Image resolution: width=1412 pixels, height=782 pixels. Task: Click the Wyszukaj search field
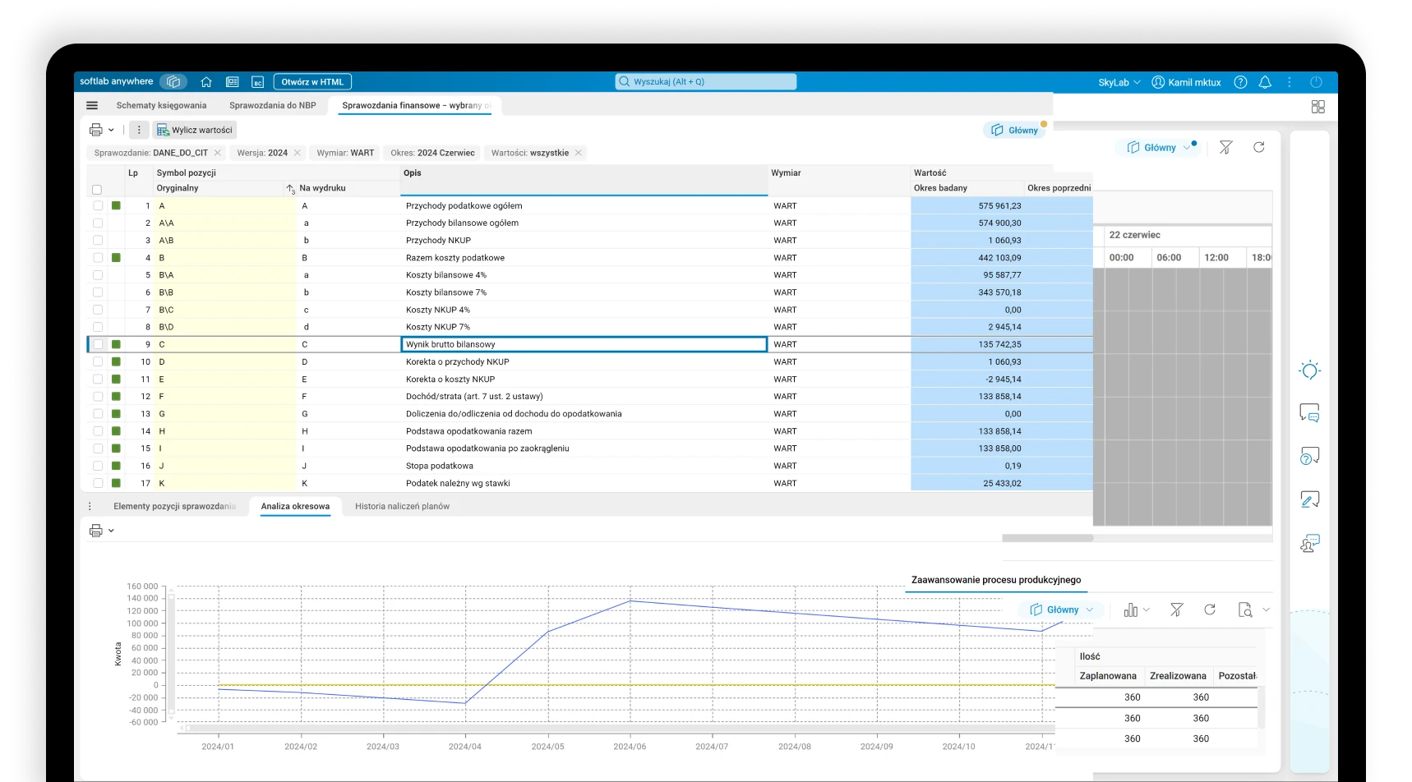coord(706,81)
